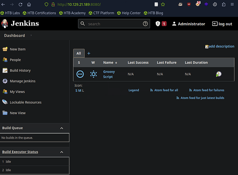
Task: Click the log out link
Action: point(222,24)
